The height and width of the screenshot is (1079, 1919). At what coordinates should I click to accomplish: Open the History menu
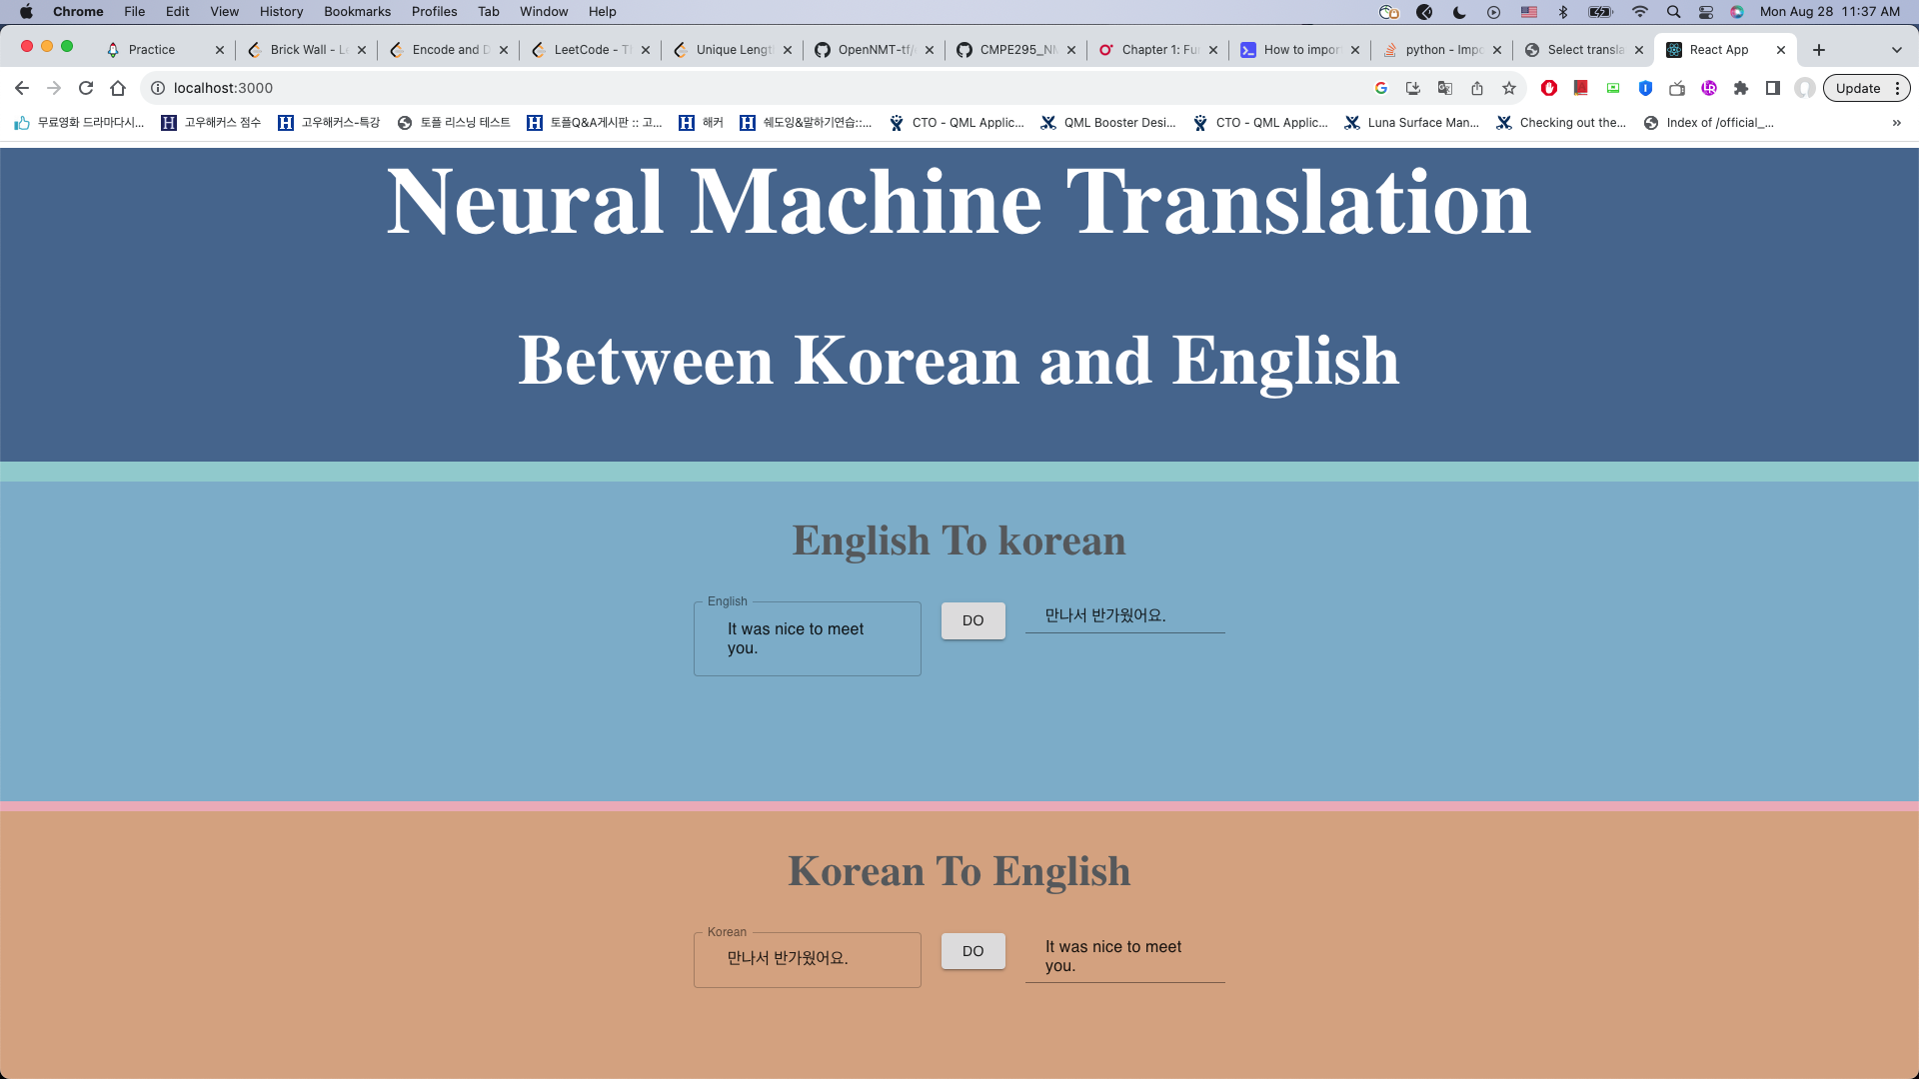coord(281,11)
